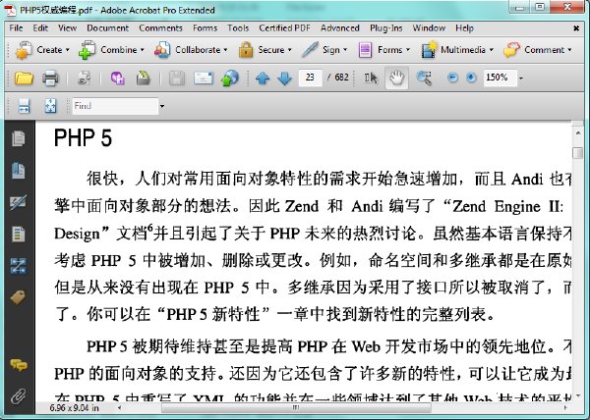
Task: Open the Plug-Ins menu
Action: [x=386, y=28]
